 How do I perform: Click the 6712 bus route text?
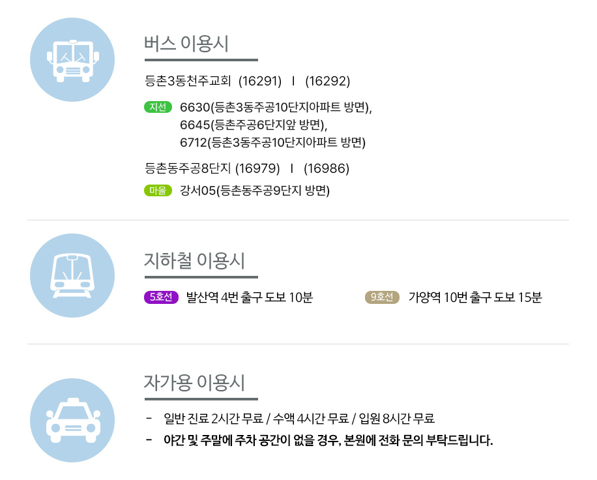pyautogui.click(x=272, y=142)
